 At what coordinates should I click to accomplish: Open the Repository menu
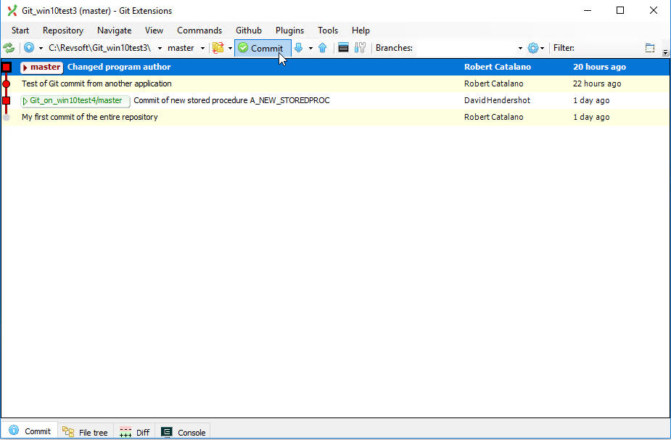pyautogui.click(x=63, y=30)
